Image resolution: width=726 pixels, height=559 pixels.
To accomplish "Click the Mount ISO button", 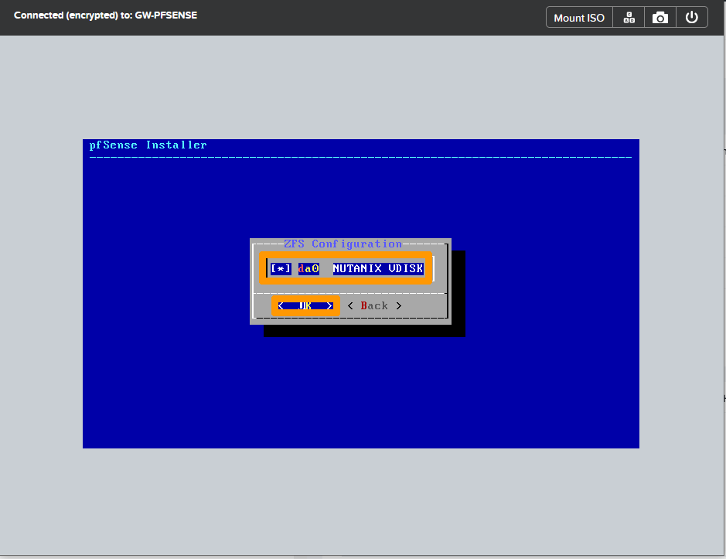I will click(x=578, y=16).
